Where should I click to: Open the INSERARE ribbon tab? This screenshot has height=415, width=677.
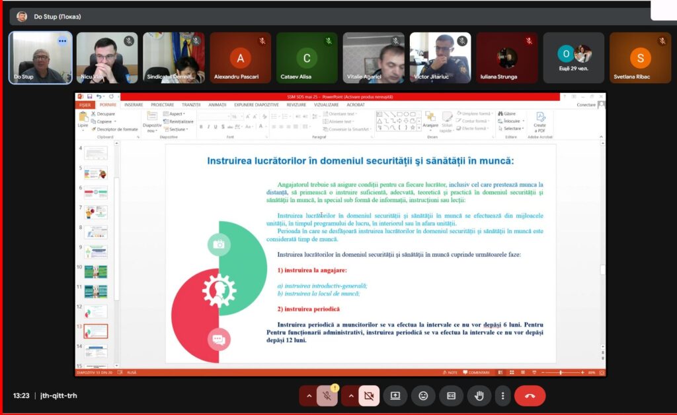[134, 104]
